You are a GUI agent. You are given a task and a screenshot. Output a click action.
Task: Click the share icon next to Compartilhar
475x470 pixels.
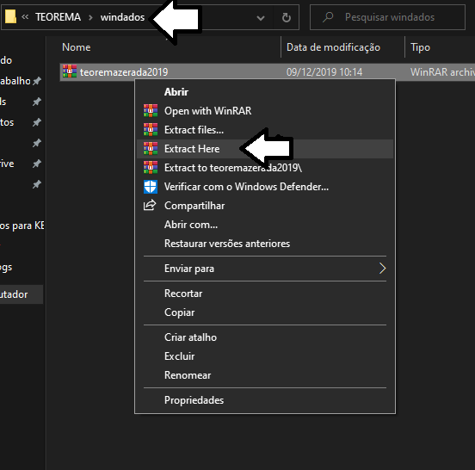150,206
